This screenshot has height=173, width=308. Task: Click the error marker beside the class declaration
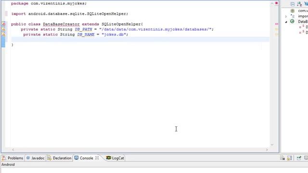click(x=4, y=24)
